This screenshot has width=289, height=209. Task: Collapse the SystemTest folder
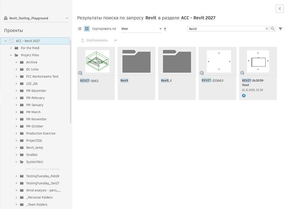point(16,162)
